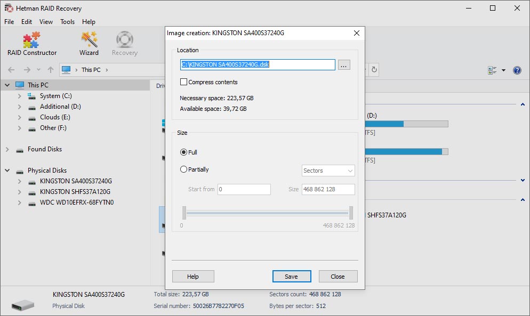Enable the Compress contents checkbox

point(183,82)
